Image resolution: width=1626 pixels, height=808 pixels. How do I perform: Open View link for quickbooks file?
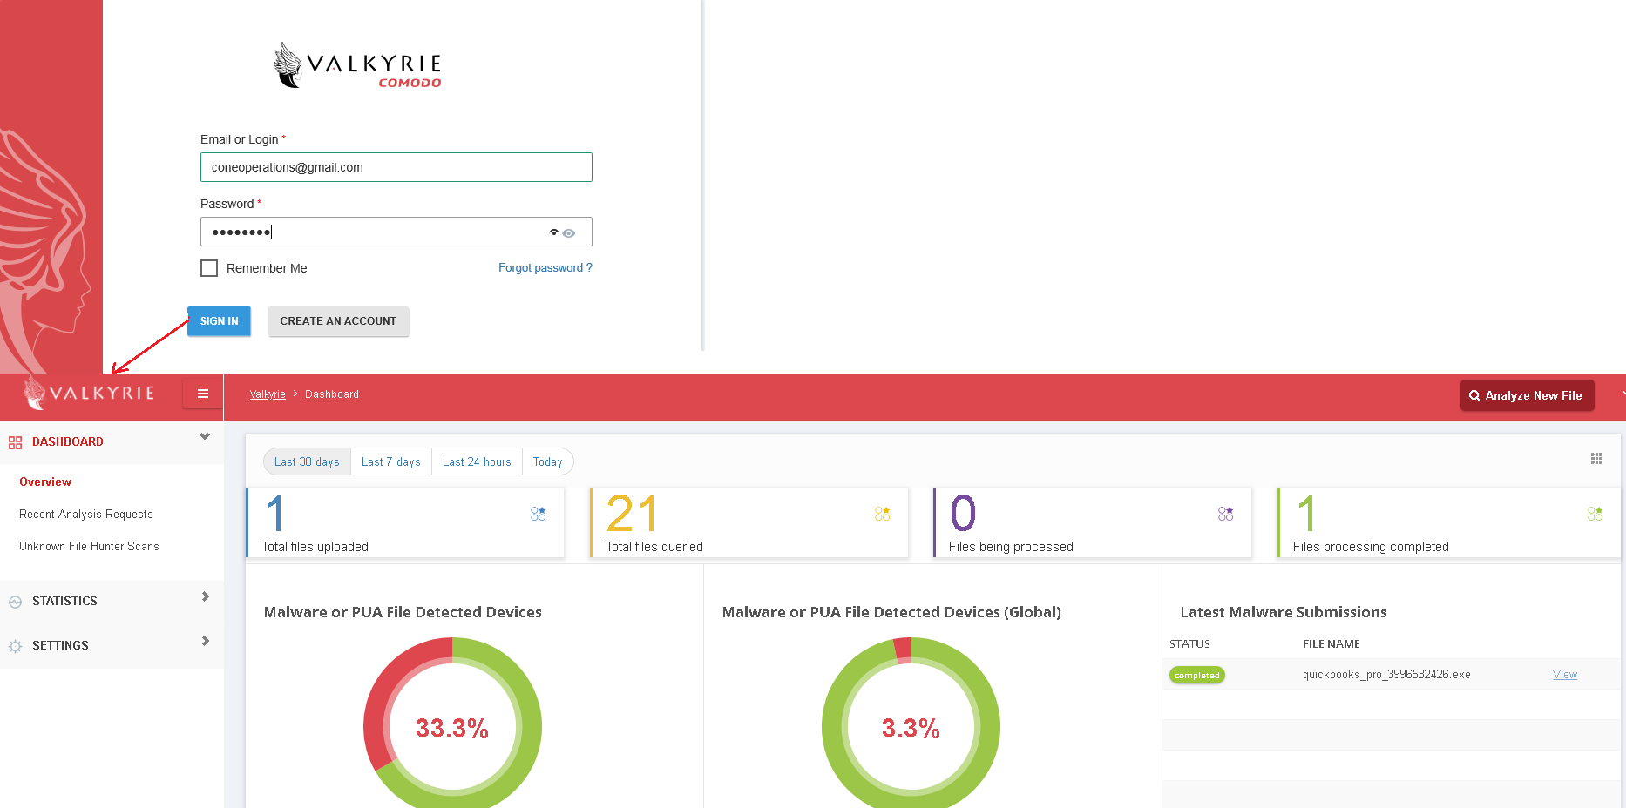tap(1565, 675)
